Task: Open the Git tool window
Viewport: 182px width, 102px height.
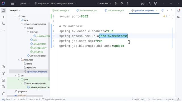Action: coord(3,93)
